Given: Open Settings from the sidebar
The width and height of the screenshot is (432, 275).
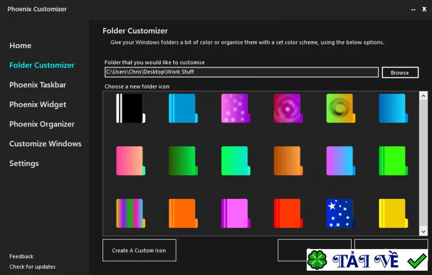Looking at the screenshot, I should (x=24, y=163).
